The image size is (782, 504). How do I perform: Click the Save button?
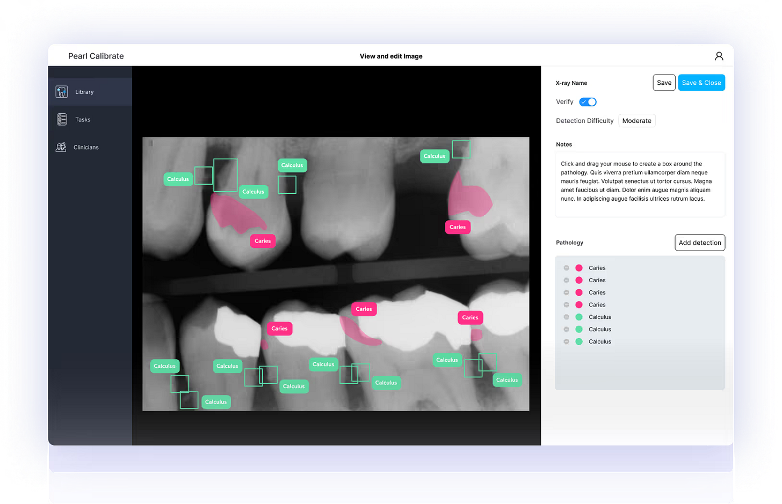point(664,83)
